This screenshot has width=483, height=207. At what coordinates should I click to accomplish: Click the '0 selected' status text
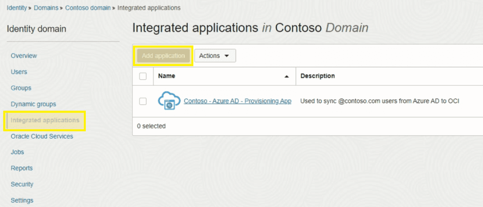coord(151,126)
